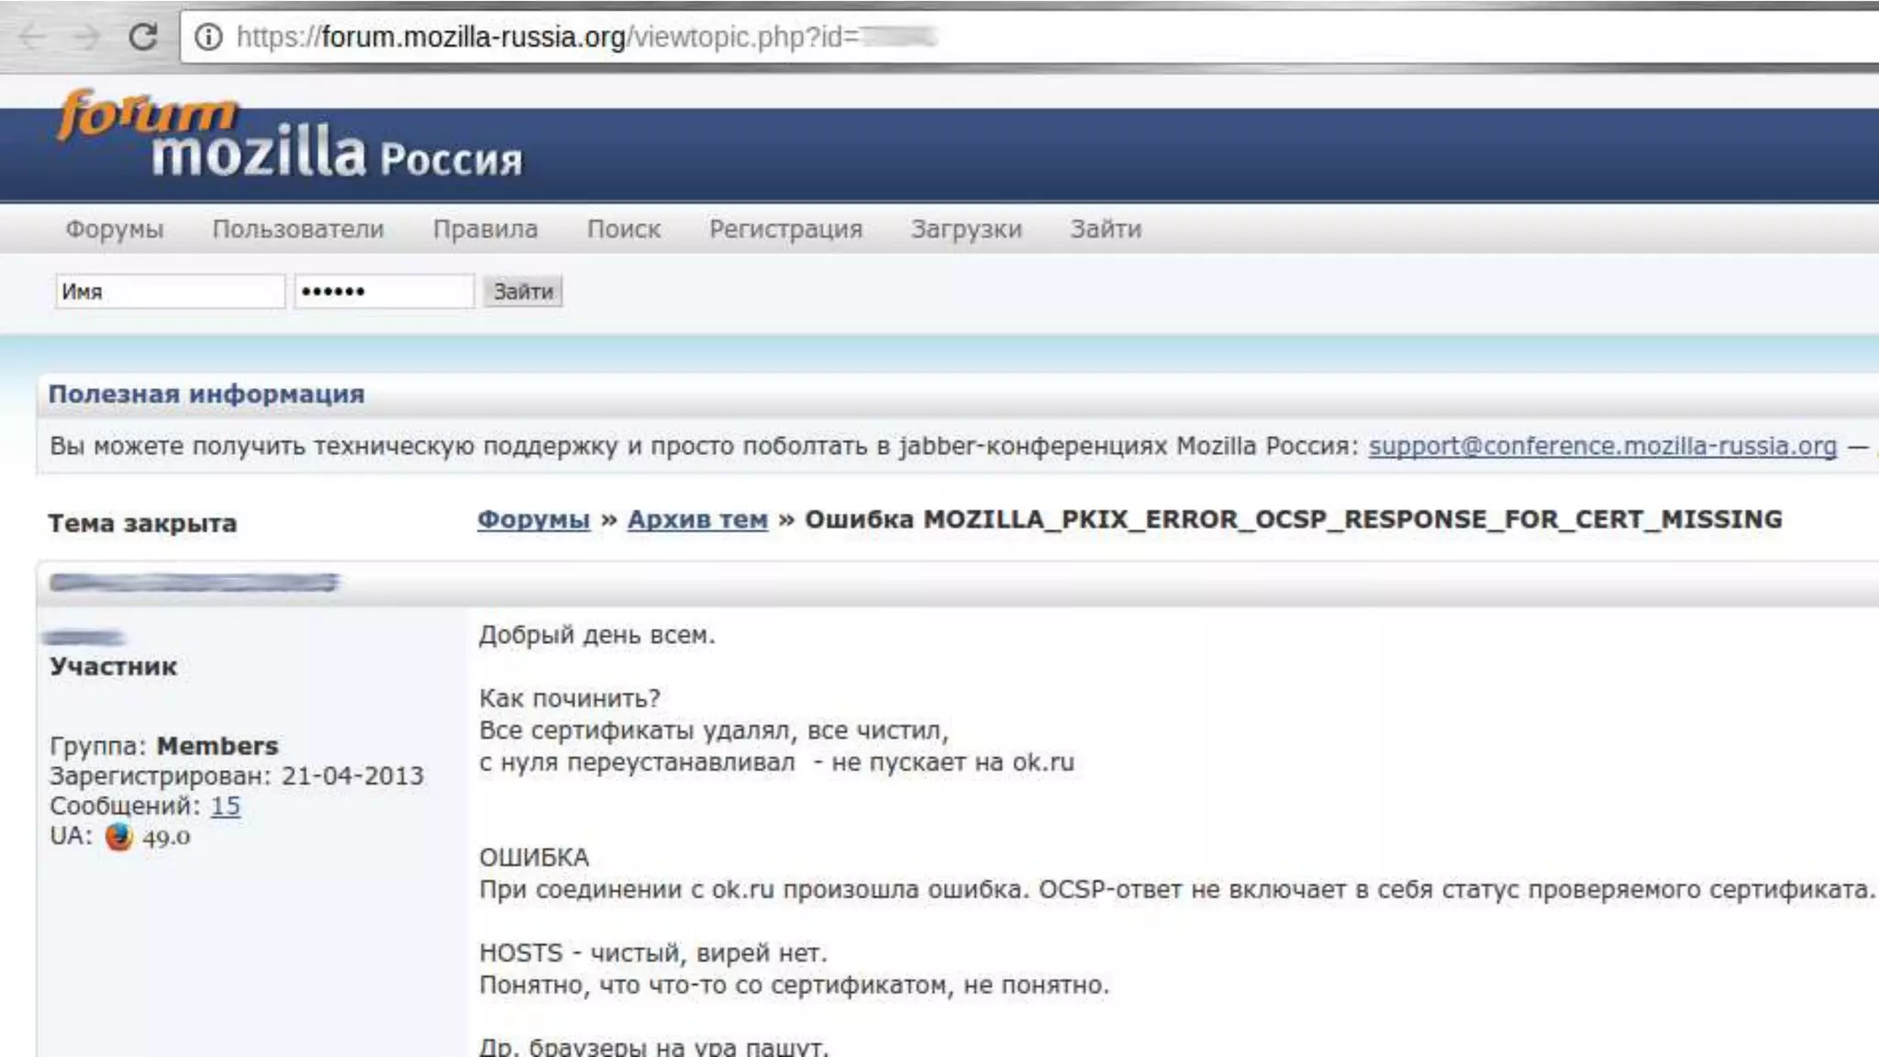Click the browser back arrow
The height and width of the screenshot is (1057, 1879).
pos(33,37)
